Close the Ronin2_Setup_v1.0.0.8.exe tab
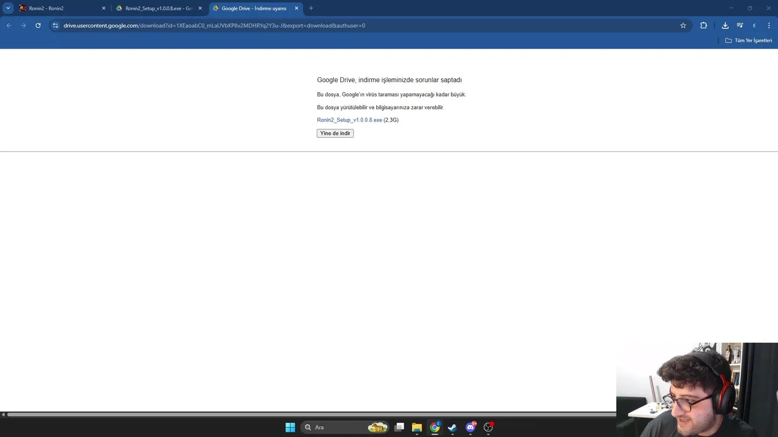The height and width of the screenshot is (437, 778). [x=200, y=8]
